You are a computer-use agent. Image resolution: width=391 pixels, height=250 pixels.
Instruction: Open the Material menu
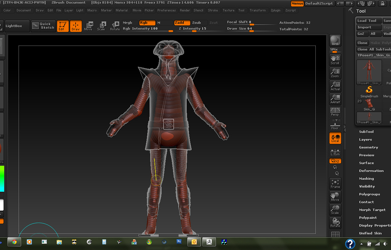[122, 10]
